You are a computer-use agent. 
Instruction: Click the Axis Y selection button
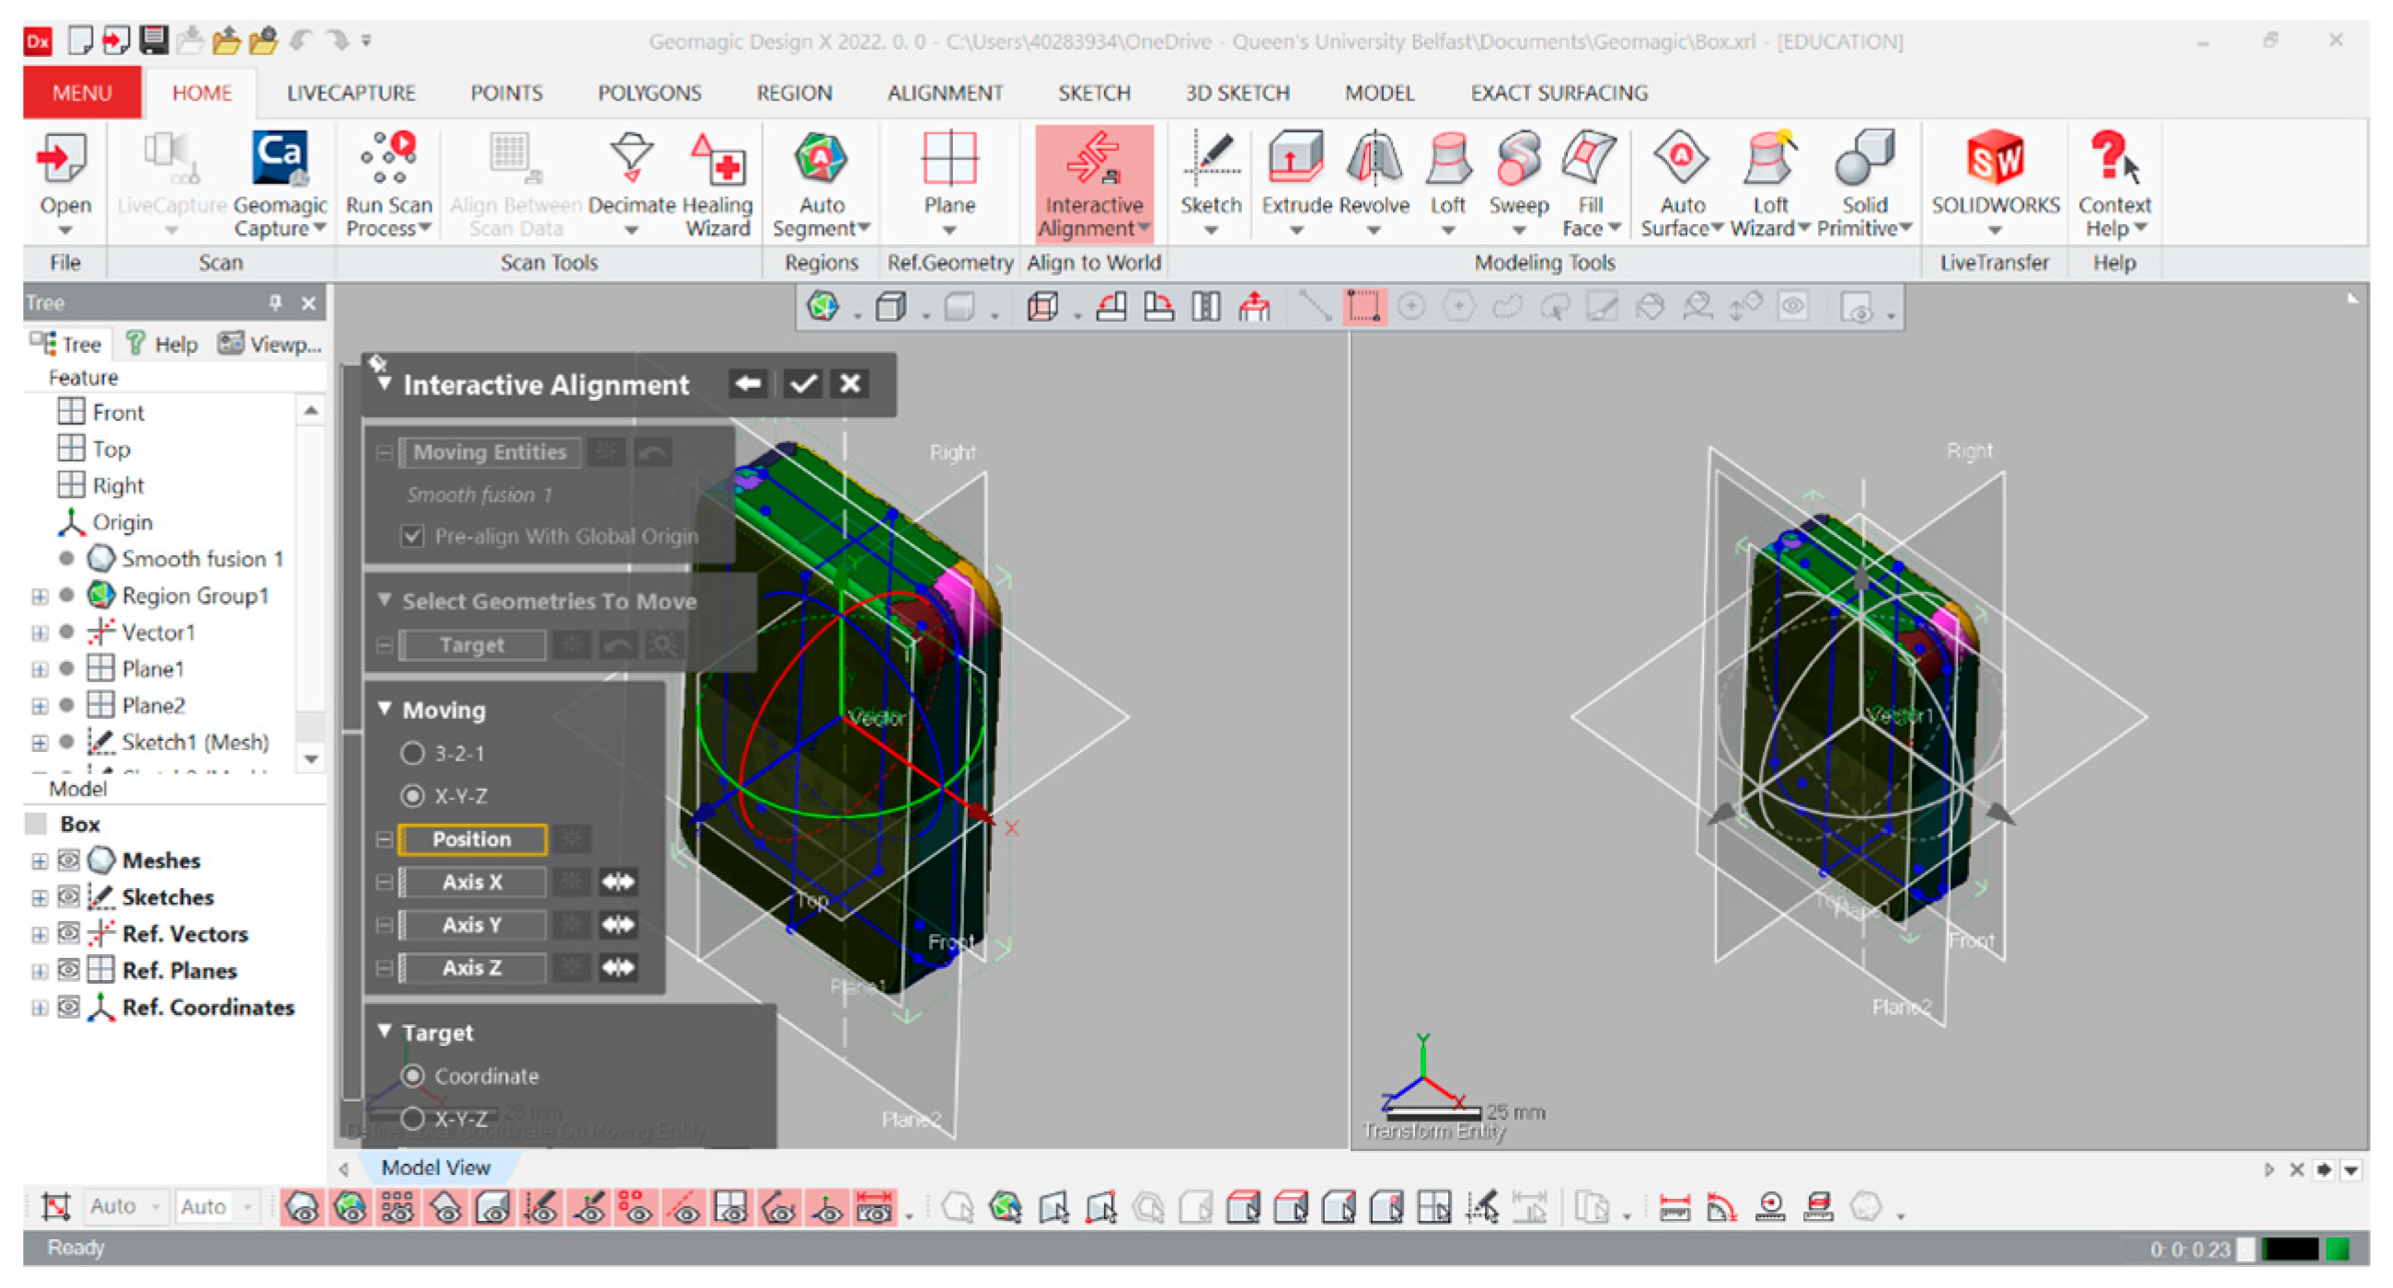472,925
